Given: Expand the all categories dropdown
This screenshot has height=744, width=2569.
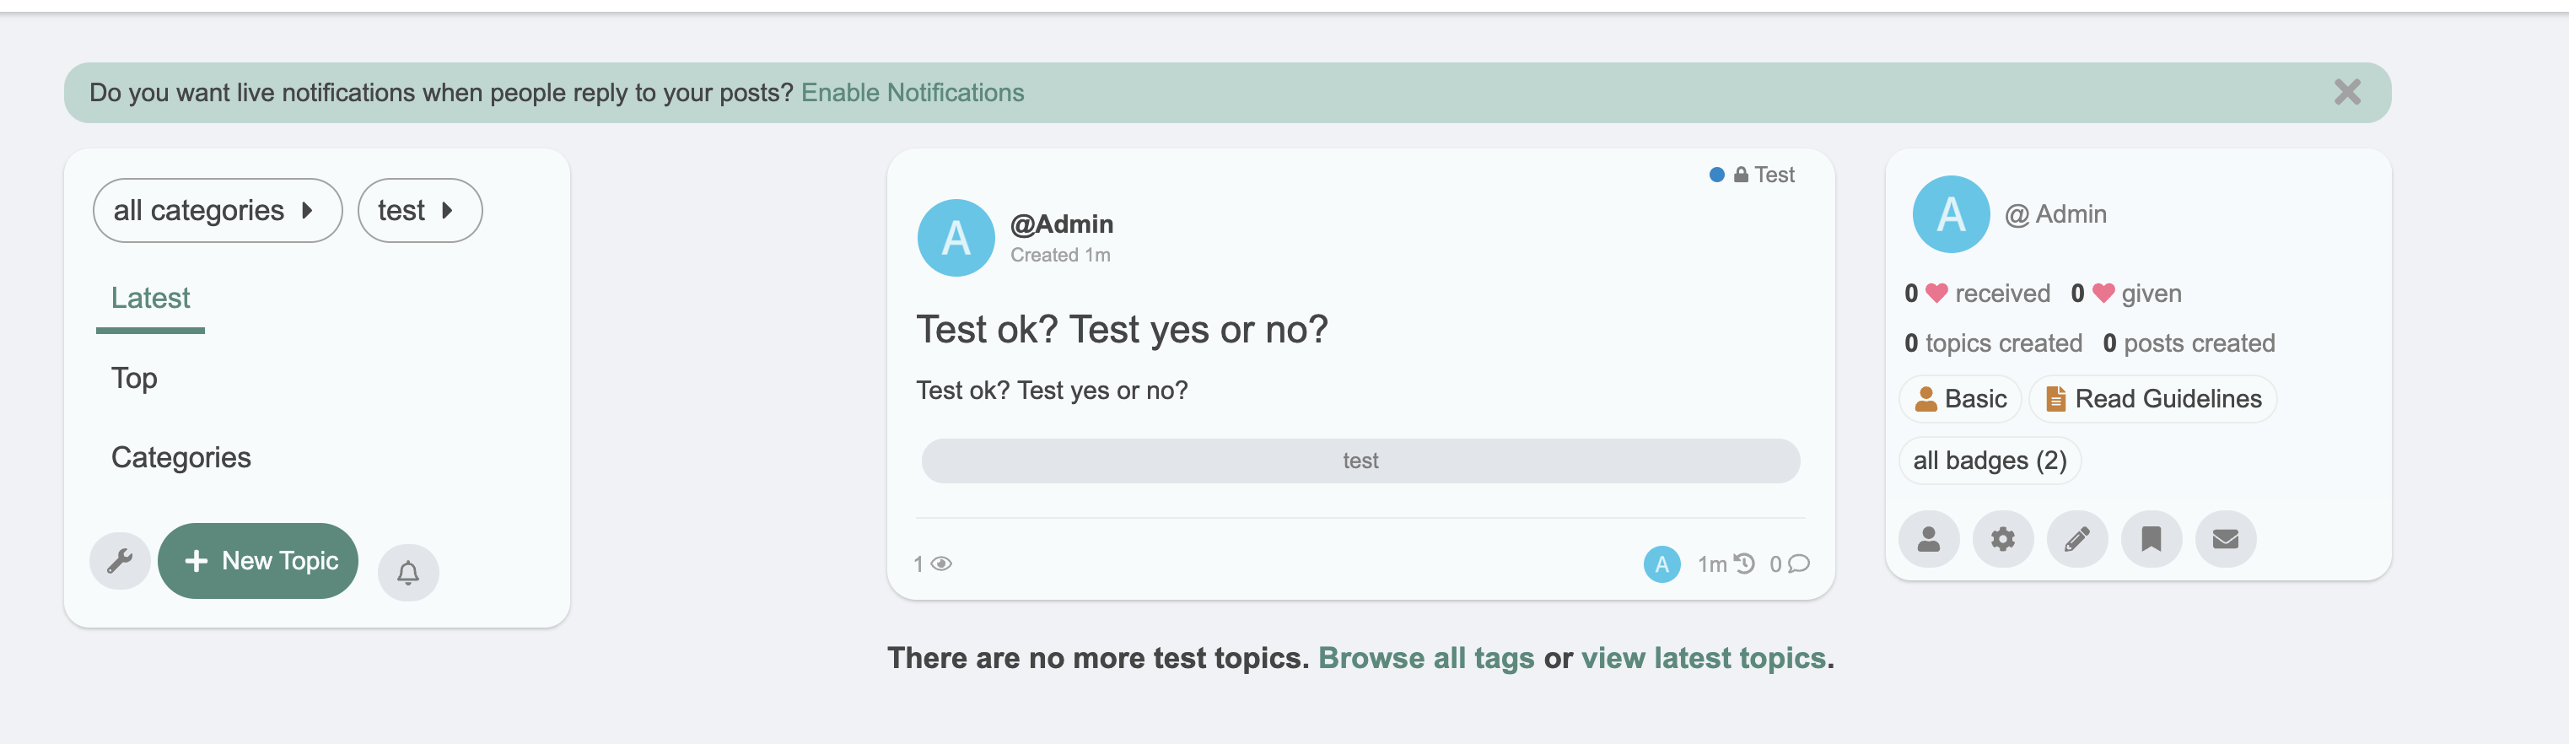Looking at the screenshot, I should click(217, 210).
